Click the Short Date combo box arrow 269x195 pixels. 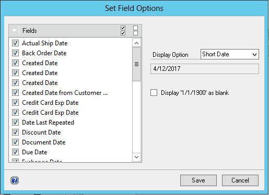pos(254,55)
